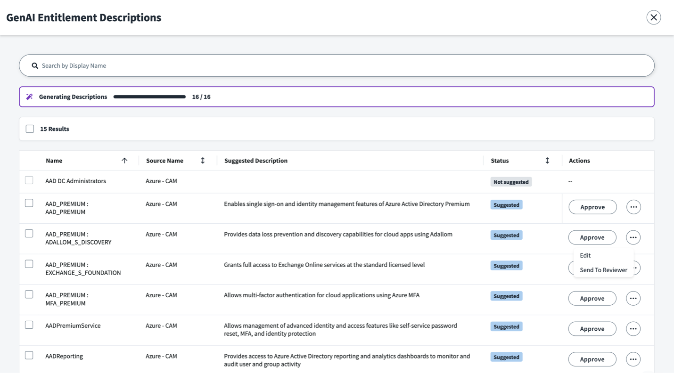Select Edit from the open context menu
The width and height of the screenshot is (674, 374).
pos(585,255)
